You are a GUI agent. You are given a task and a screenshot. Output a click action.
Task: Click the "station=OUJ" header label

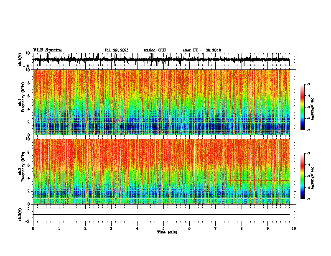pyautogui.click(x=155, y=50)
